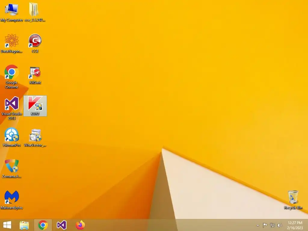This screenshot has width=308, height=231.
Task: Launch Visual Studio from the taskbar
Action: pyautogui.click(x=61, y=225)
